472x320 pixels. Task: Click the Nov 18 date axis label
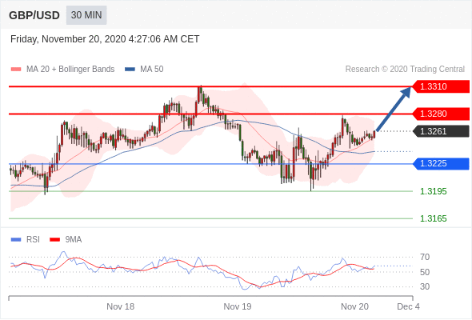pos(121,306)
